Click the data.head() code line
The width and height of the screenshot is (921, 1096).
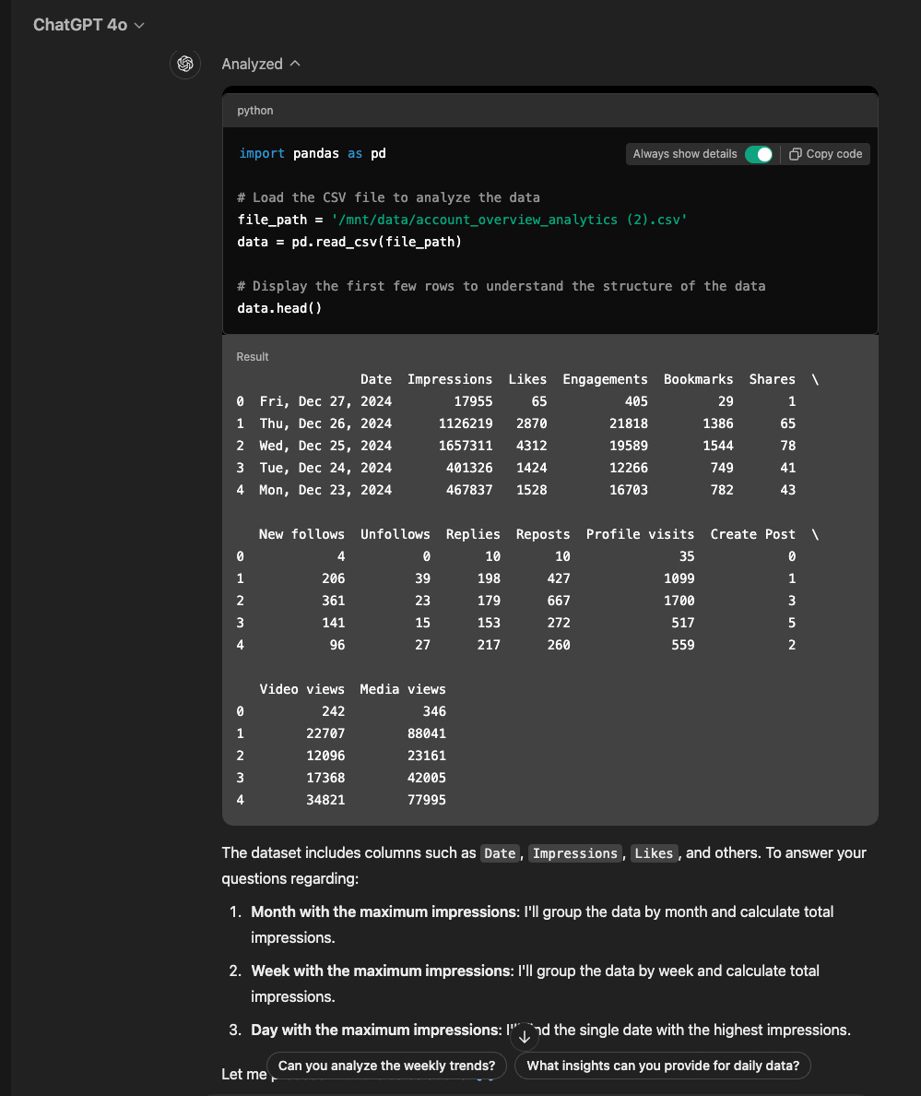point(279,308)
